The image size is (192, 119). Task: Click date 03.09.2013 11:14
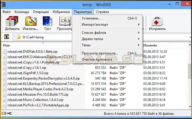tap(155, 78)
